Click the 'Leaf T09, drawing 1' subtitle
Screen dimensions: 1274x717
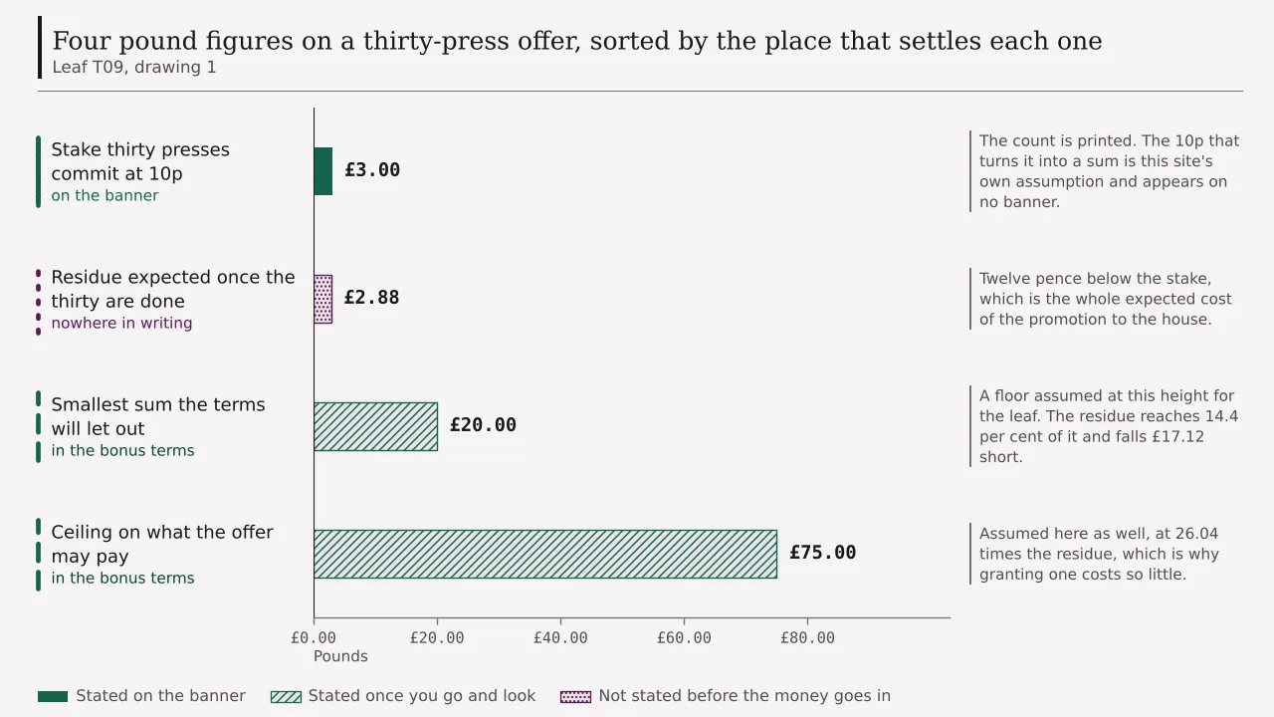click(x=134, y=68)
